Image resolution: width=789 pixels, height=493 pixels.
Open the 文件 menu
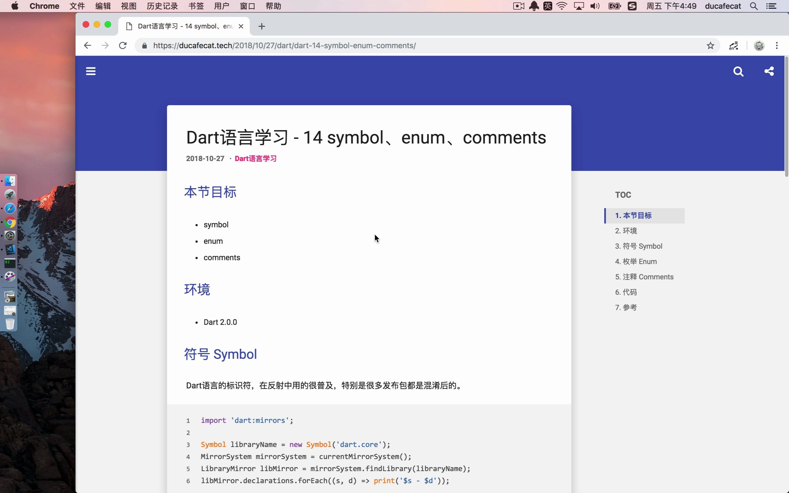point(77,6)
